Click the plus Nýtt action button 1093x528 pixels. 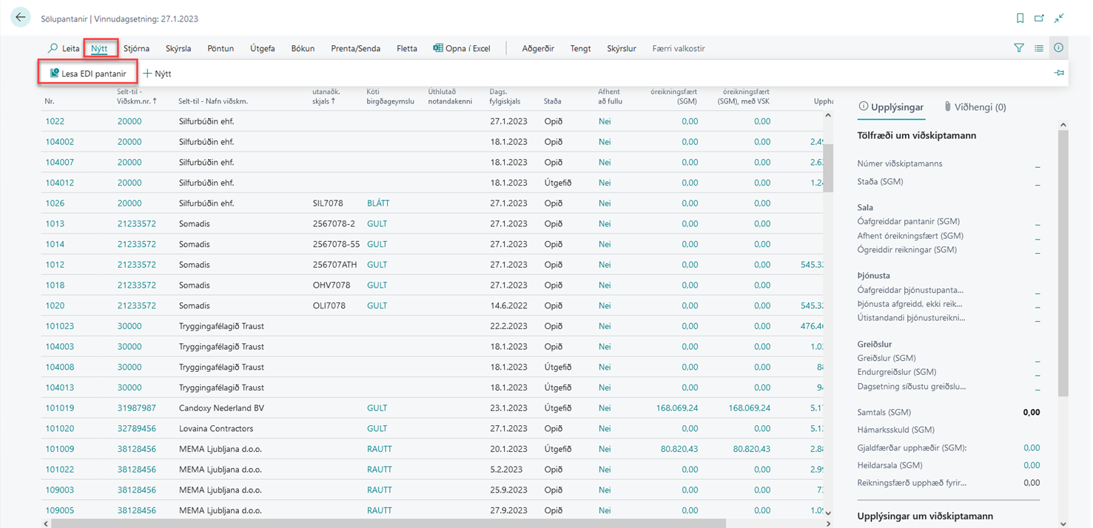[x=157, y=73]
